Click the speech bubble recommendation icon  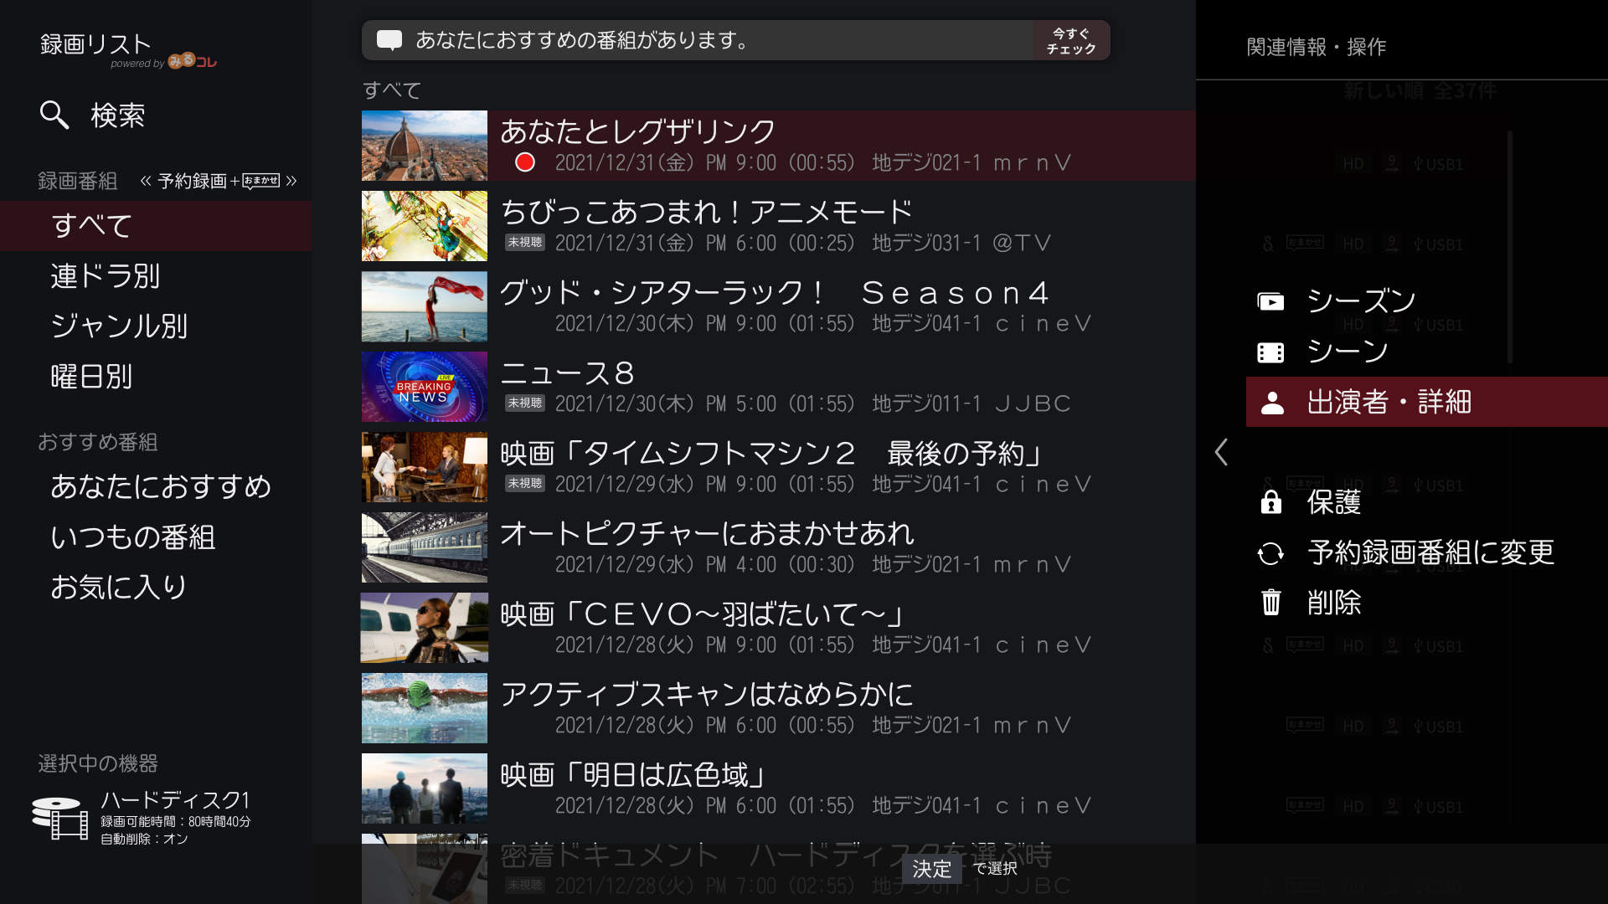(x=389, y=40)
